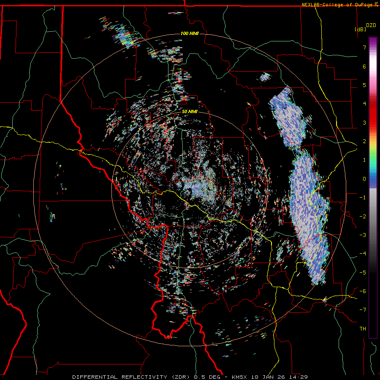Image resolution: width=380 pixels, height=380 pixels.
Task: Click the 0.5 DEG elevation angle text
Action: (x=207, y=377)
